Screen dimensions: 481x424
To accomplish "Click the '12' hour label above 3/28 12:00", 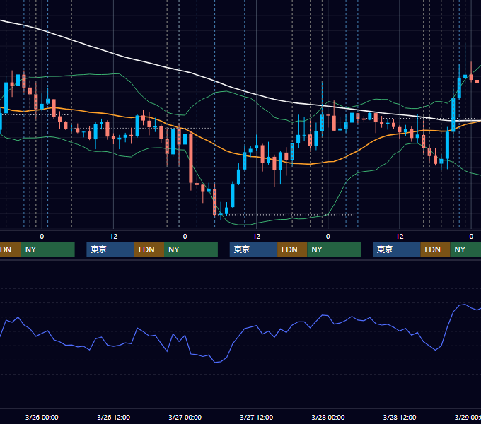I will pos(400,237).
